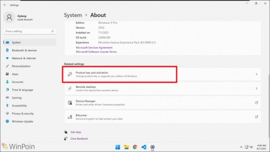Click Device Manager external-link icon
The width and height of the screenshot is (270, 152).
coord(256,103)
